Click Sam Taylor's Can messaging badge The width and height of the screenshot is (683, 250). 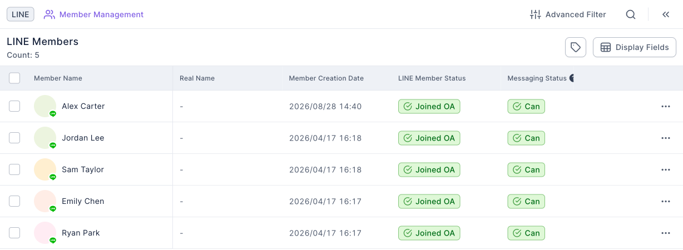click(526, 169)
